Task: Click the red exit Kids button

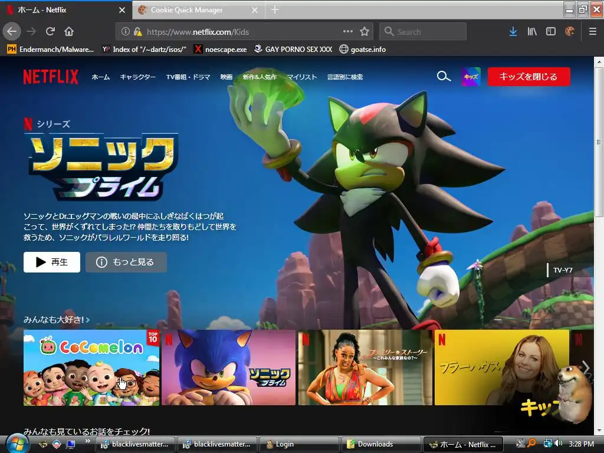Action: pos(528,77)
